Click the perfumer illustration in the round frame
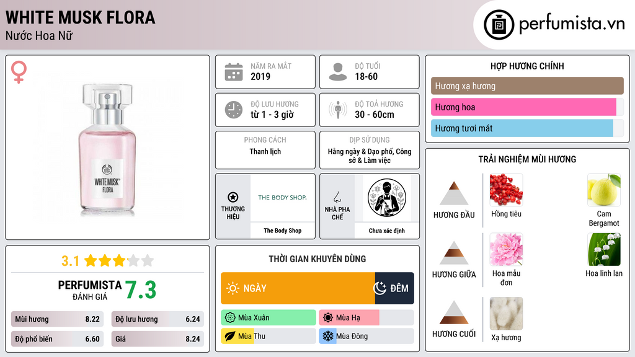 (x=387, y=198)
